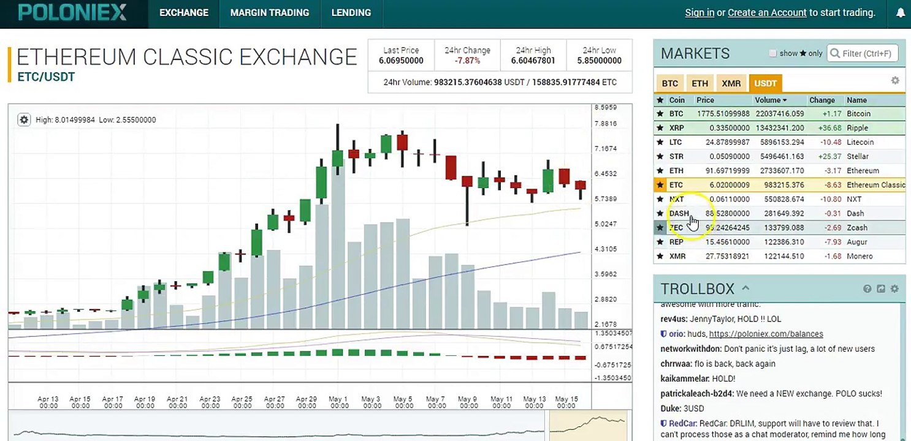Image resolution: width=911 pixels, height=441 pixels.
Task: Sort markets by Volume column
Action: point(771,100)
